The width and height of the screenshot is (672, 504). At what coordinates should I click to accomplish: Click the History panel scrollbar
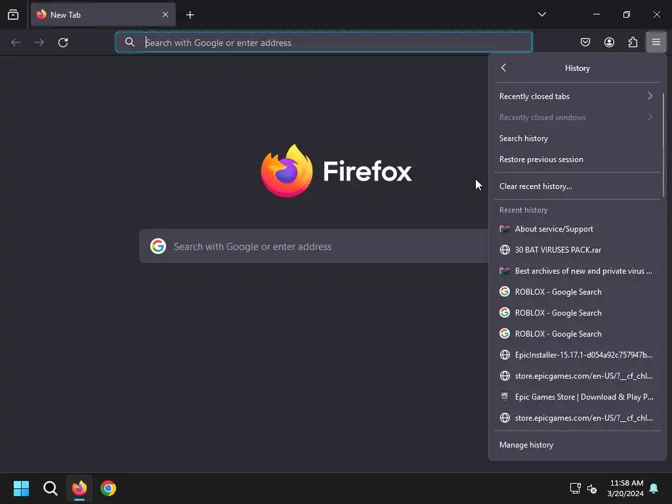pos(663,145)
